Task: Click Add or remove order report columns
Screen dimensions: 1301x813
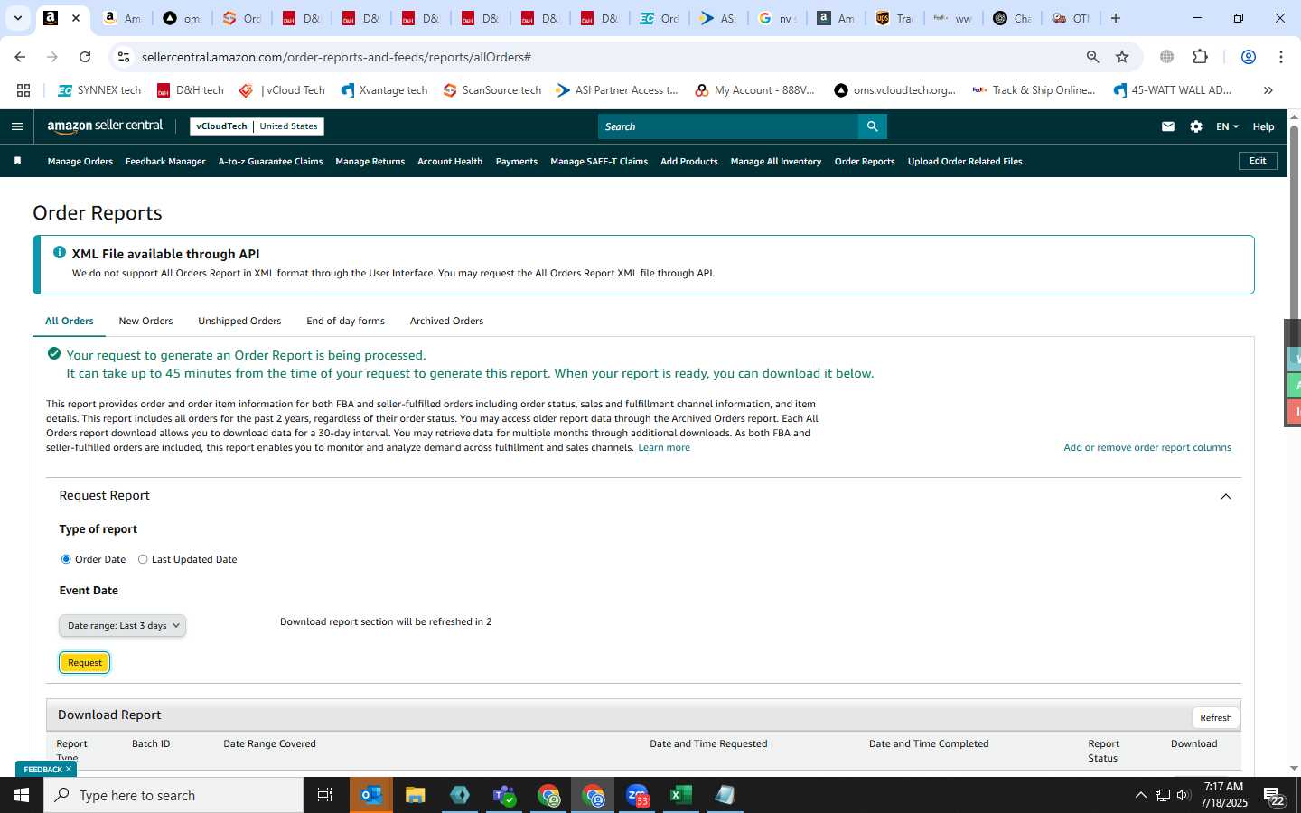Action: (x=1147, y=447)
